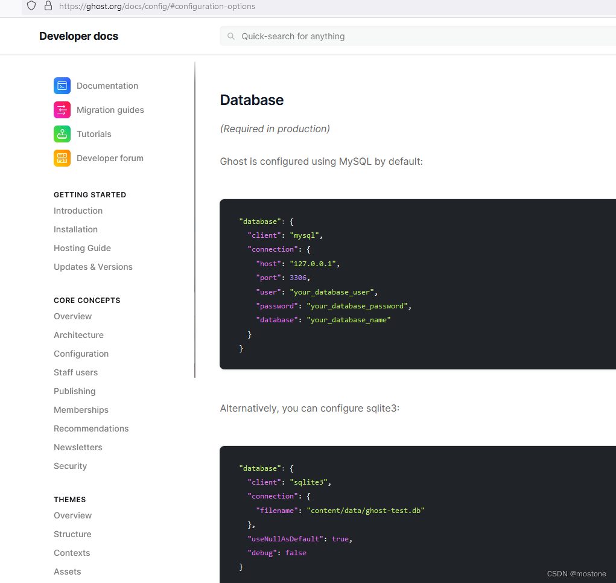616x583 pixels.
Task: Open Introduction under Getting Started
Action: click(x=78, y=211)
